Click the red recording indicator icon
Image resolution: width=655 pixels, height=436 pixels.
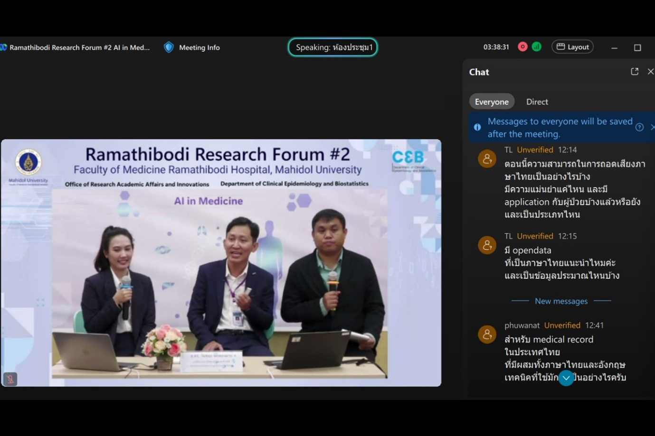click(522, 46)
